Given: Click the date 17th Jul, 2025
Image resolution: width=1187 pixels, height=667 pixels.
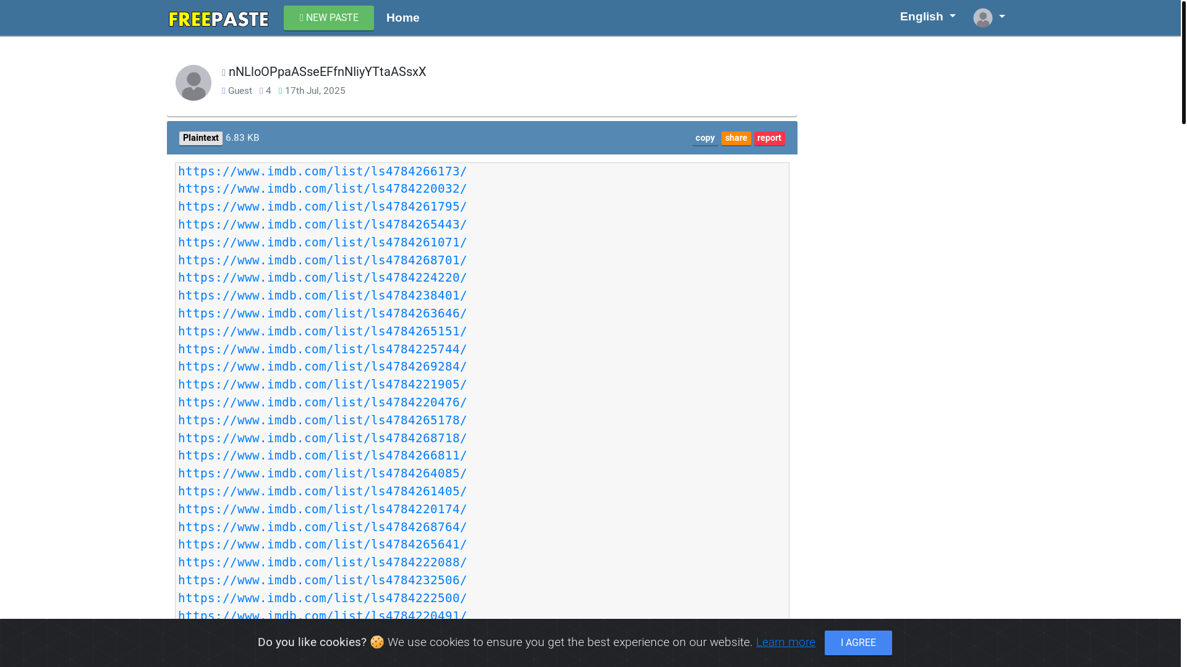Looking at the screenshot, I should [315, 91].
